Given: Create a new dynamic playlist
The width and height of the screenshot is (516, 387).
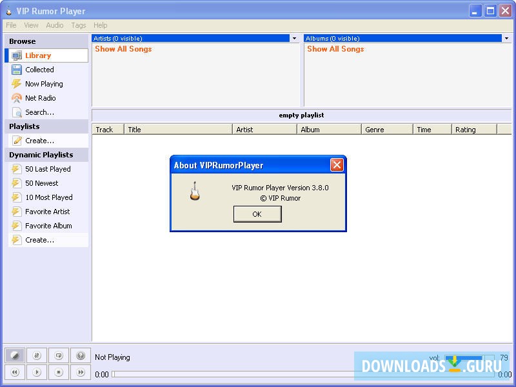Looking at the screenshot, I should click(46, 240).
